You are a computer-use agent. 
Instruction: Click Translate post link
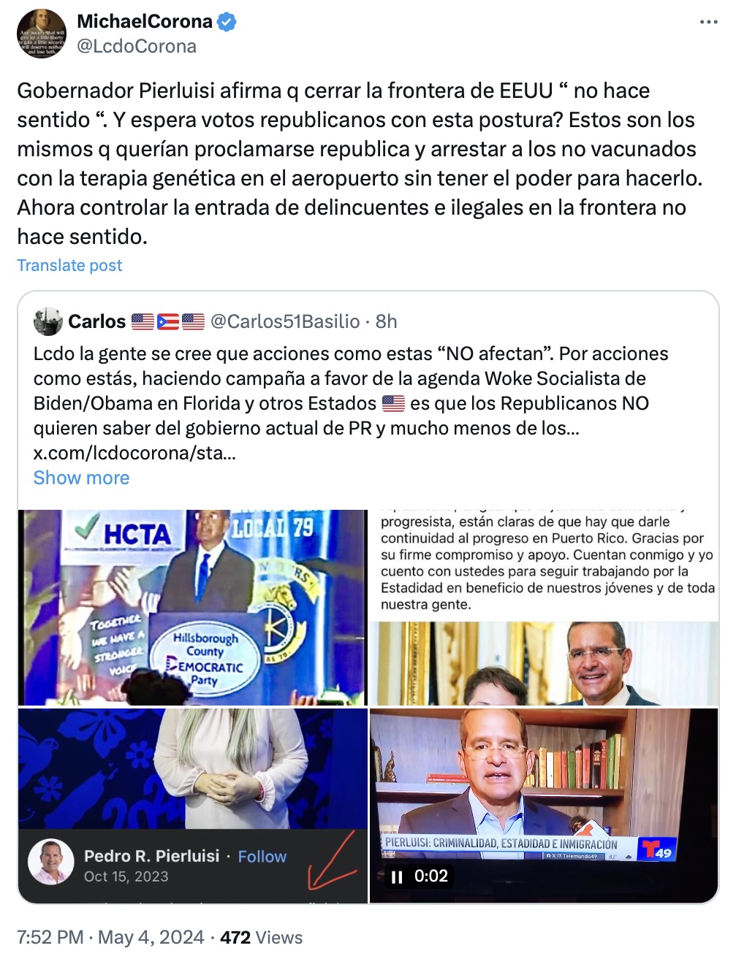69,265
